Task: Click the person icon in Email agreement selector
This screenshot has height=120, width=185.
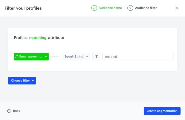Action: 17,56
